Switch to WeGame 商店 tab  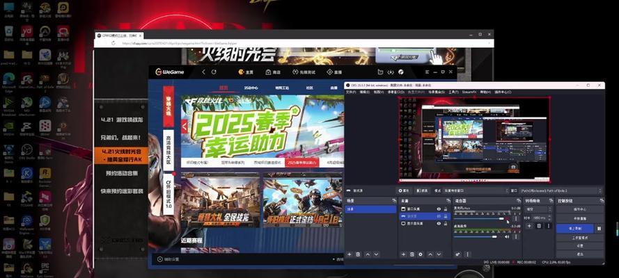[273, 72]
